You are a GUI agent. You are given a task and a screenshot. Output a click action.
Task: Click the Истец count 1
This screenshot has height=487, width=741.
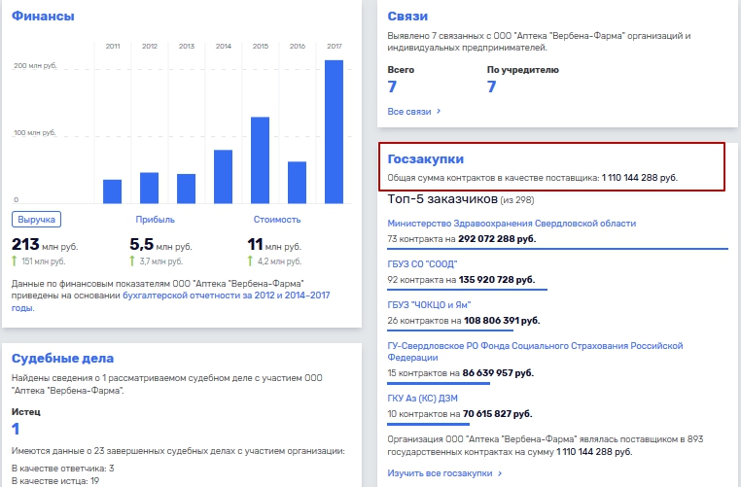coord(16,429)
